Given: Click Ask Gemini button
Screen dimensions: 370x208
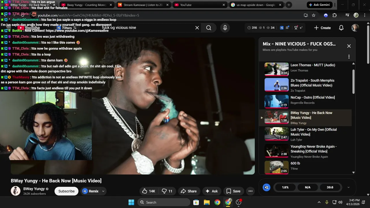Looking at the screenshot, I should (x=320, y=5).
